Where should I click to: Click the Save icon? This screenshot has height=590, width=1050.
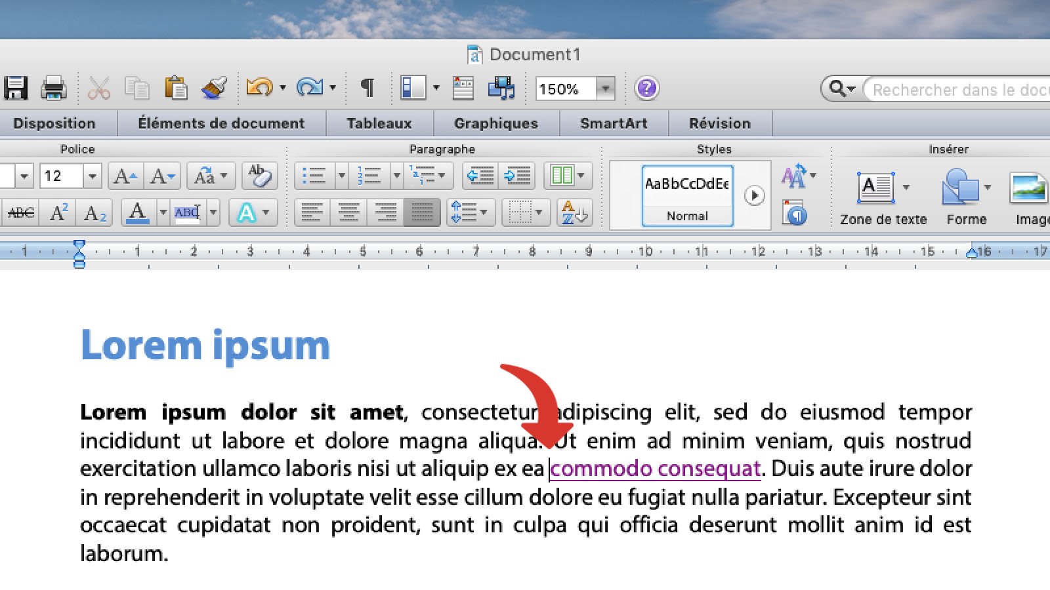[15, 88]
